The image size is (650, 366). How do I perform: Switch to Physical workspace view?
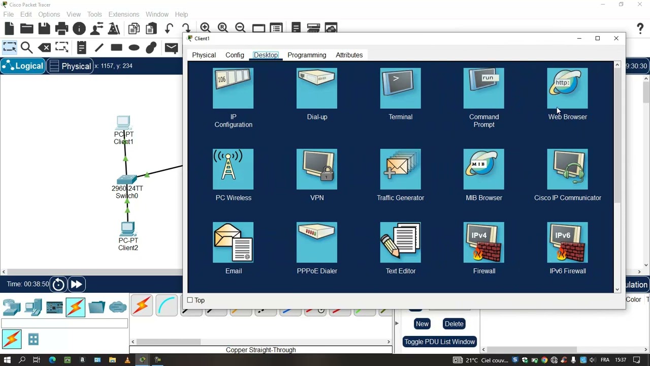tap(70, 66)
